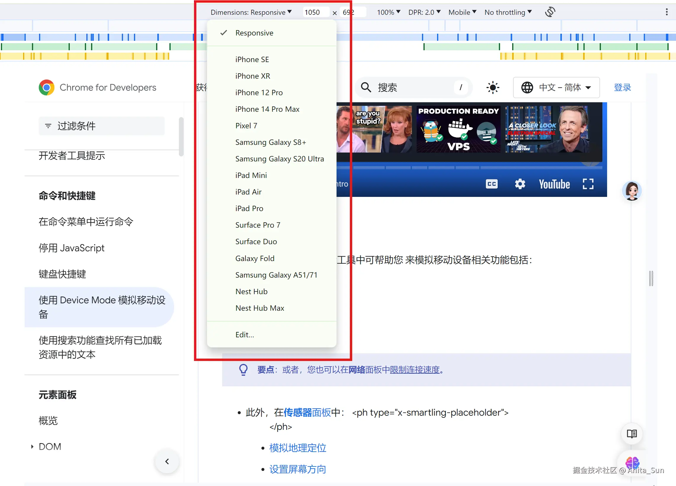Toggle the light/dark theme sun icon
Viewport: 676px width, 486px height.
point(492,87)
